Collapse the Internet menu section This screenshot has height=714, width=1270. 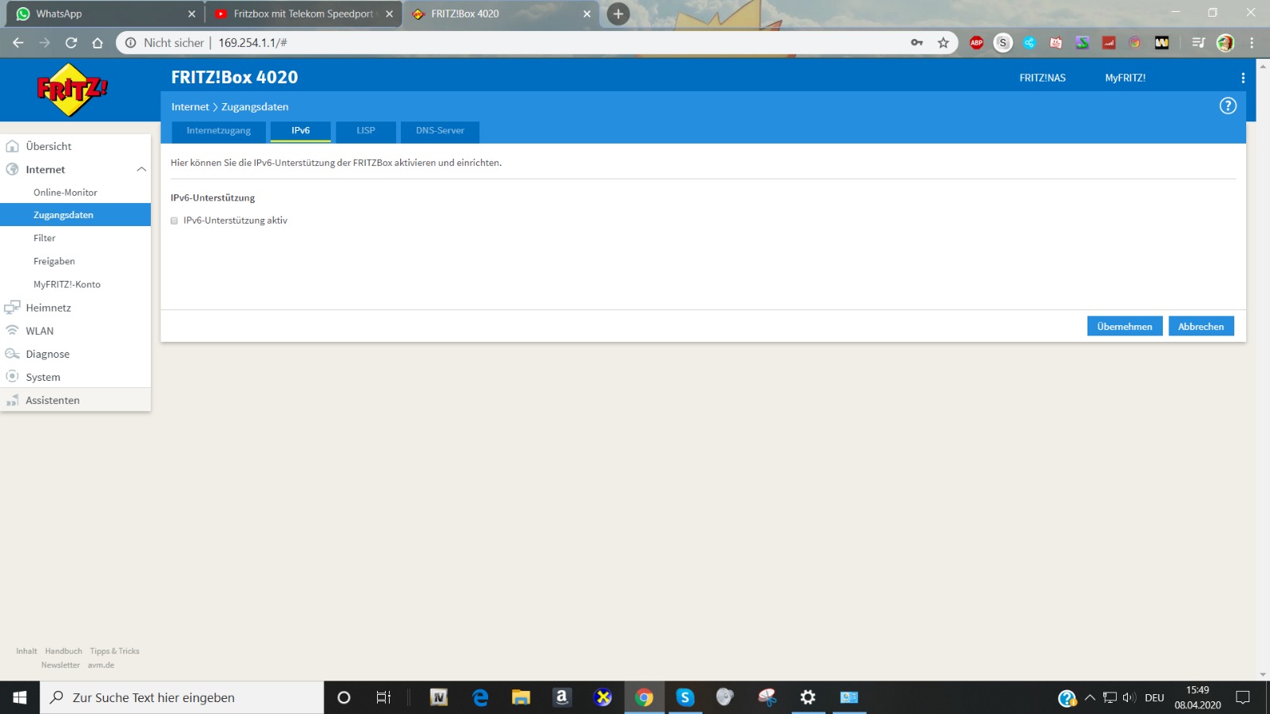click(141, 169)
